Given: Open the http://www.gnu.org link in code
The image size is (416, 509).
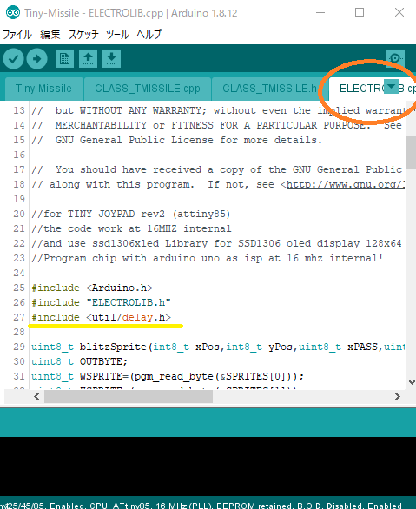Looking at the screenshot, I should click(x=346, y=184).
